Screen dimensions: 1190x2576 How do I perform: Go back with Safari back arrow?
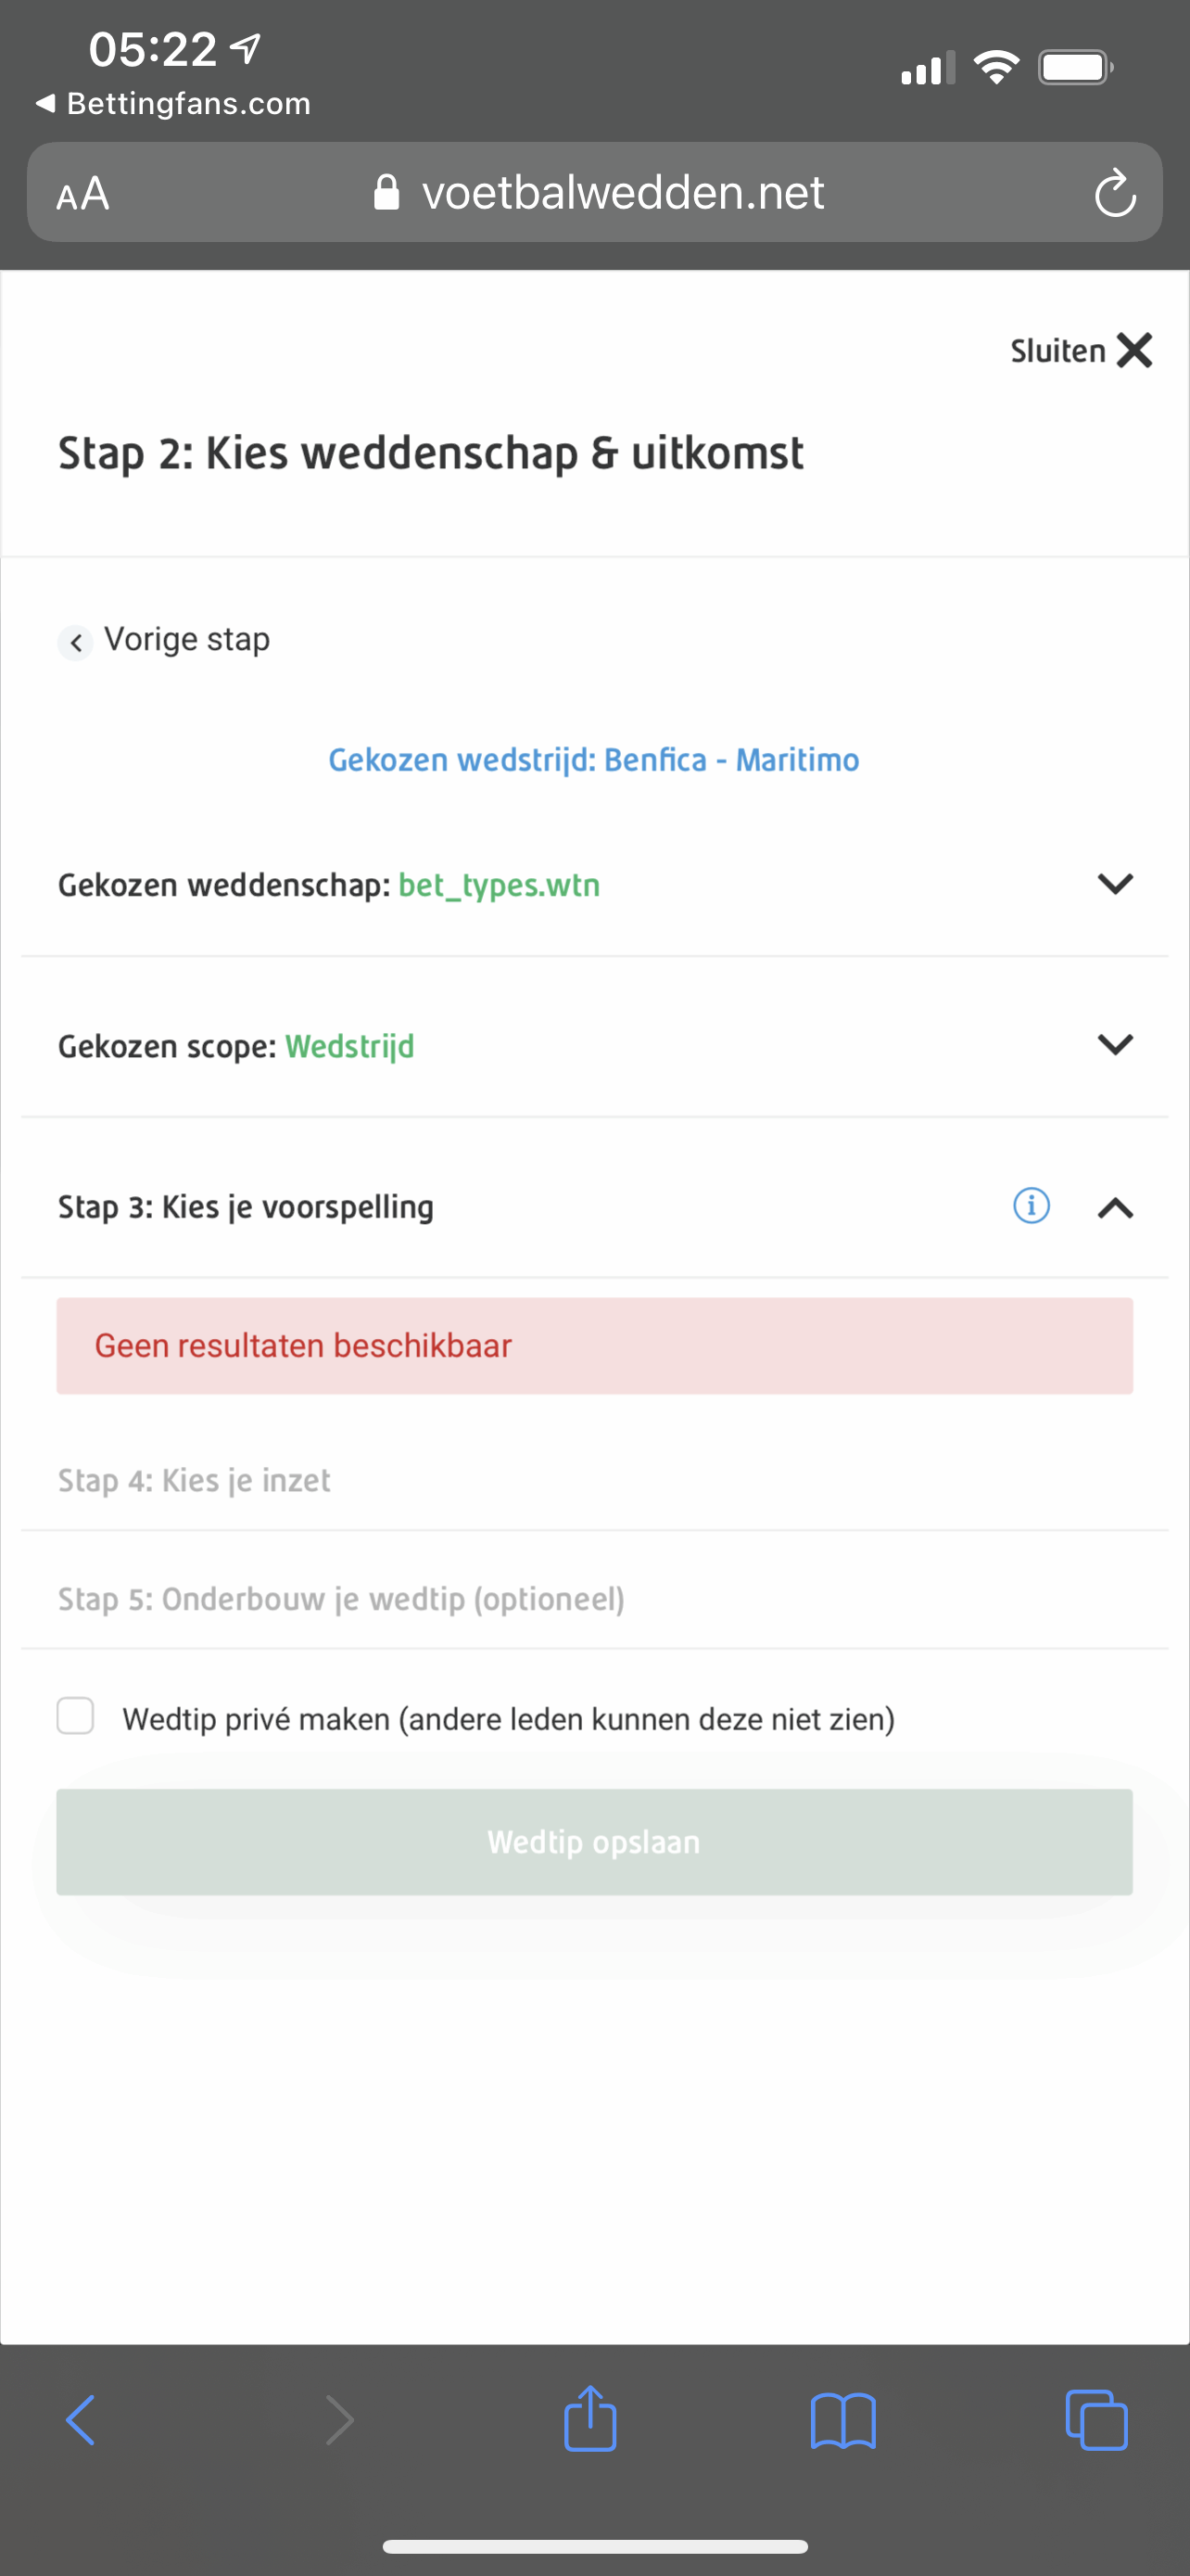pos(80,2420)
